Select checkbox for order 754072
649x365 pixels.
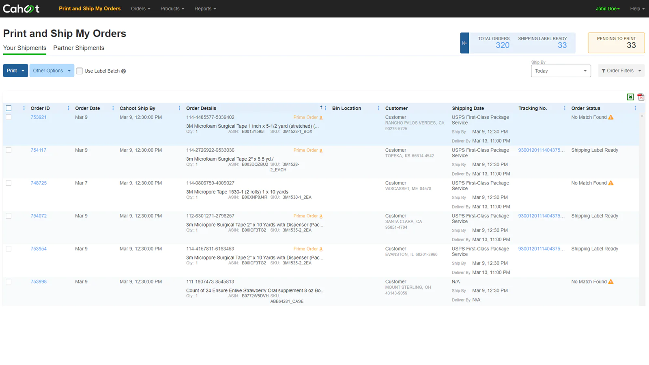pyautogui.click(x=9, y=216)
